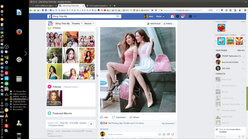Open the first photo thumbnail in Photos

[x=54, y=39]
